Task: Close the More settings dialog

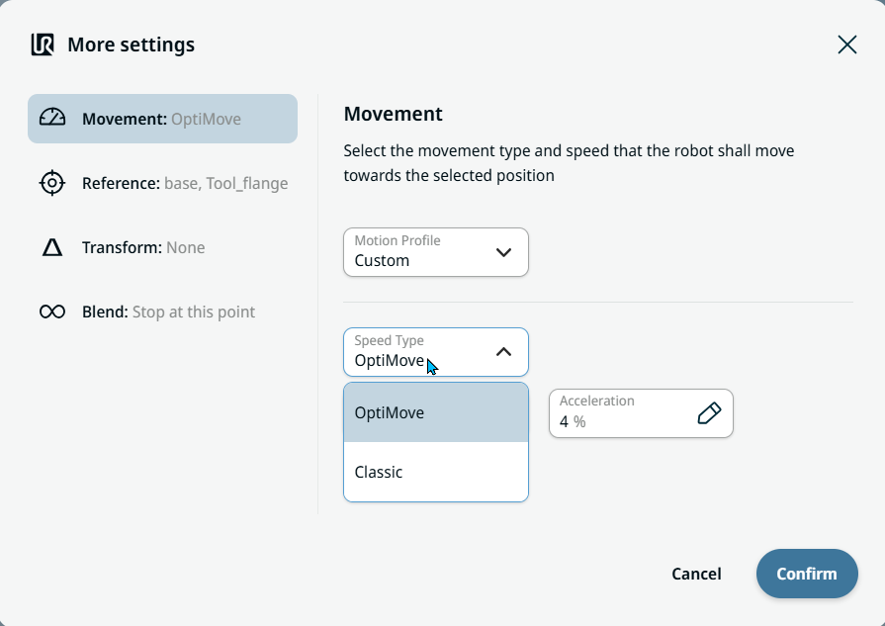Action: pos(846,45)
